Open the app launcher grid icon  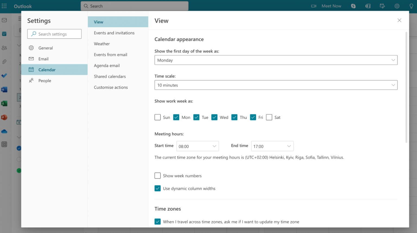tap(4, 6)
